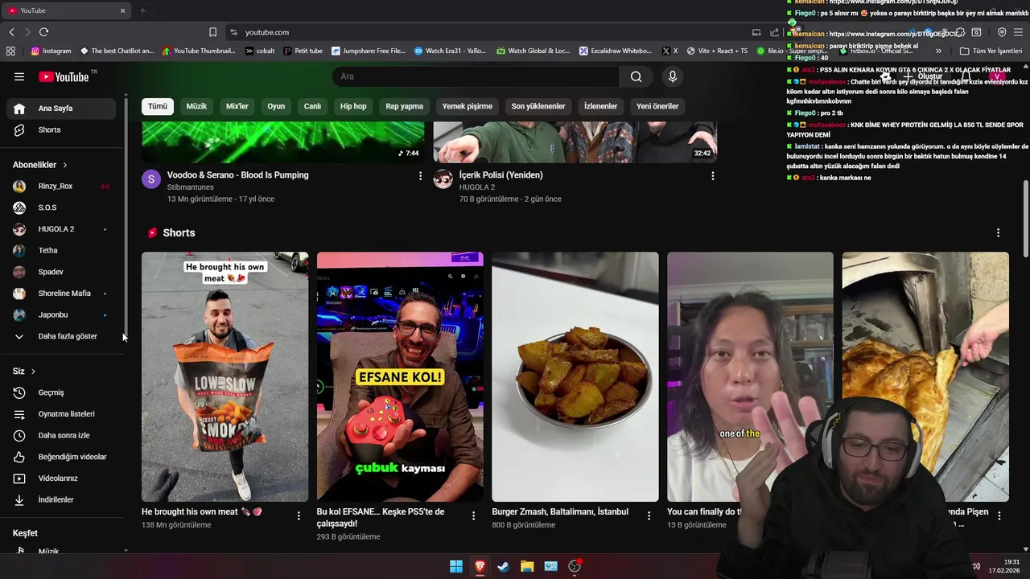
Task: Select the Müzik filter chip
Action: [196, 106]
